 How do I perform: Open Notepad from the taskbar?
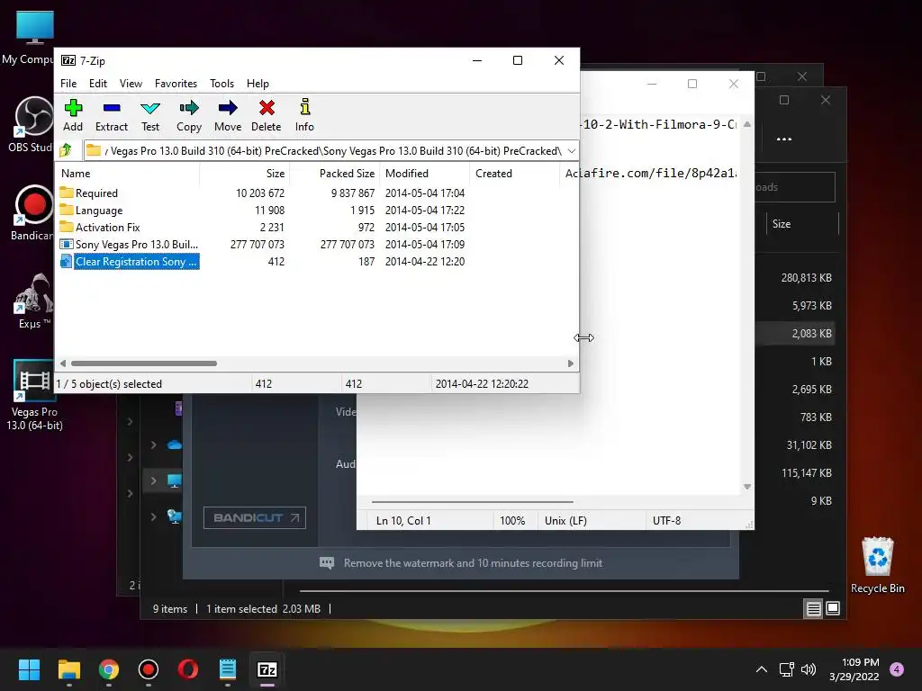[228, 669]
